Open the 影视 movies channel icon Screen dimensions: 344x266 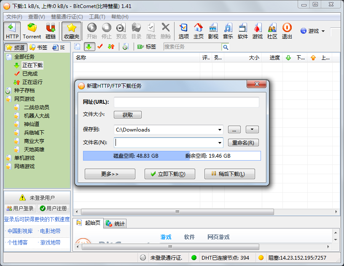(x=213, y=31)
